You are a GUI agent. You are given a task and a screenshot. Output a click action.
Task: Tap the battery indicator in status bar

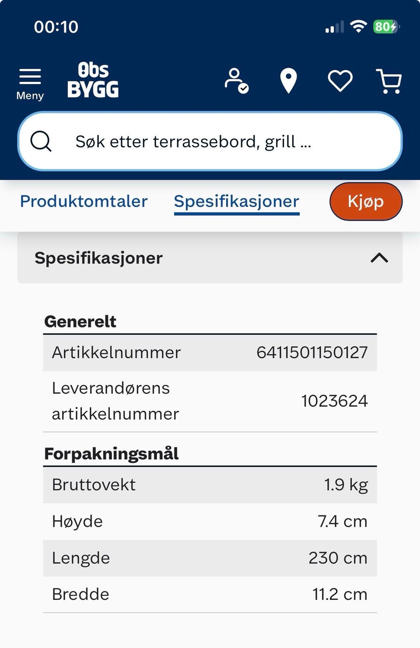[386, 27]
